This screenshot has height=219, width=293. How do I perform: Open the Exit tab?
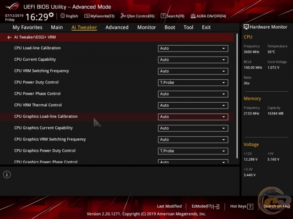206,27
